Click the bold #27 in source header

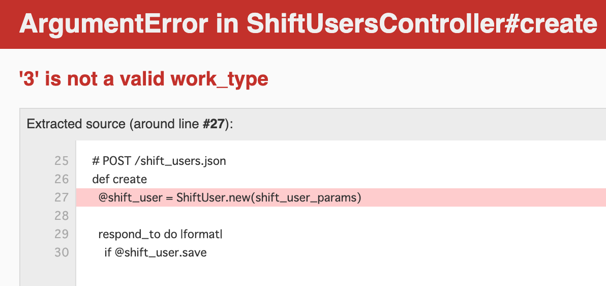tap(214, 124)
